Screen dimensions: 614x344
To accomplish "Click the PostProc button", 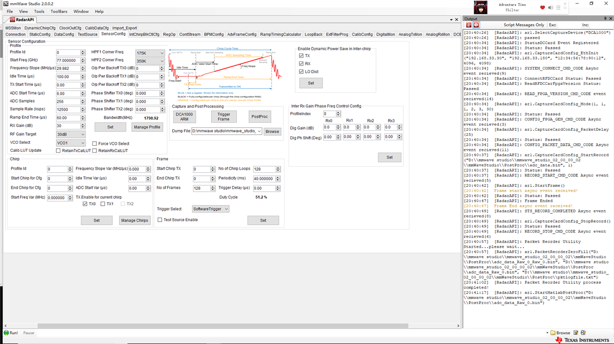I will (x=260, y=117).
